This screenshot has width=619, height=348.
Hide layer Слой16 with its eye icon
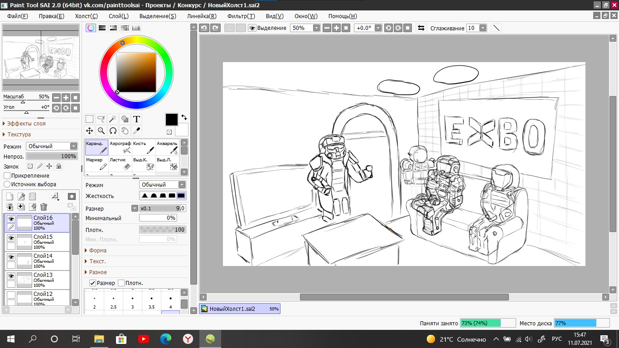tap(11, 219)
